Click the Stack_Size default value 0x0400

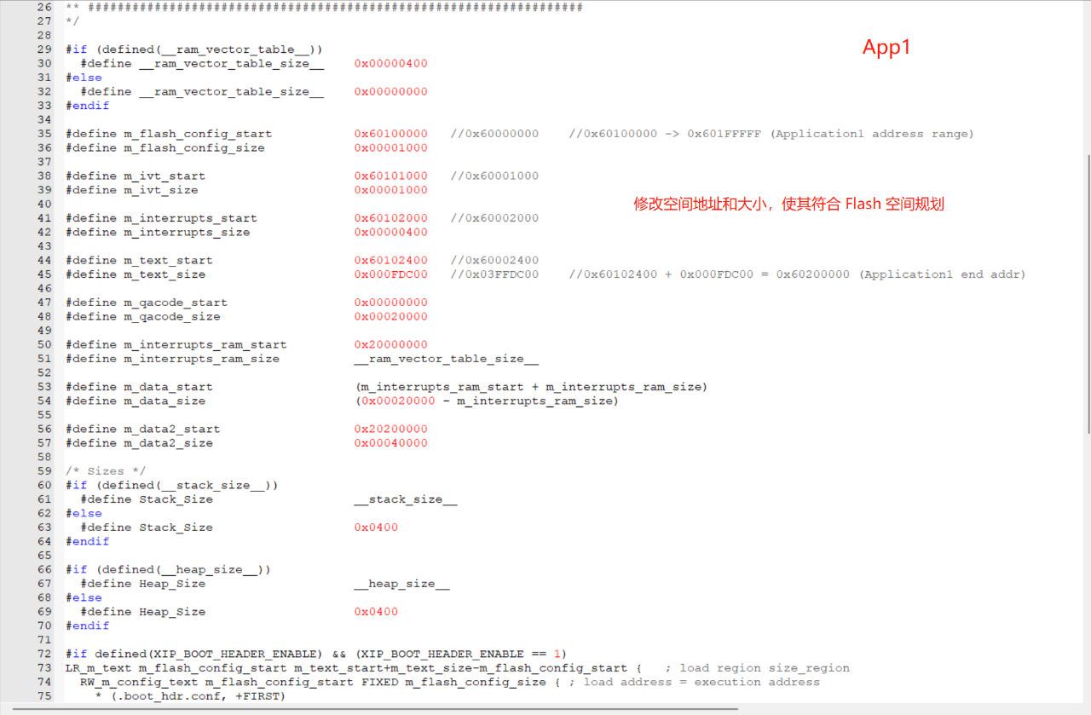tap(376, 528)
